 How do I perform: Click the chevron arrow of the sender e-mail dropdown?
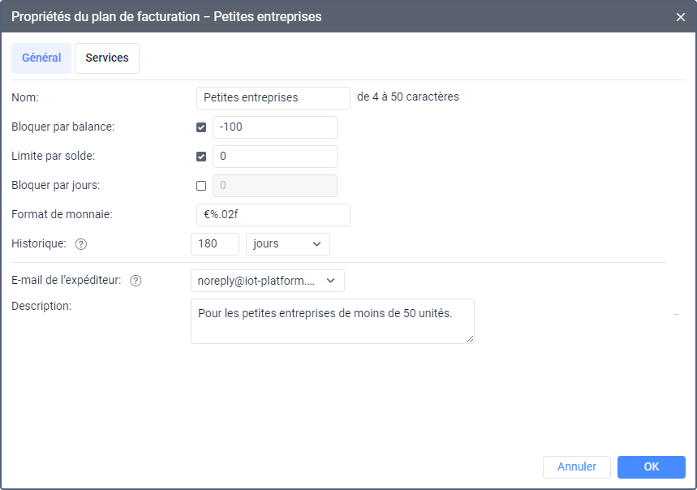click(x=331, y=281)
